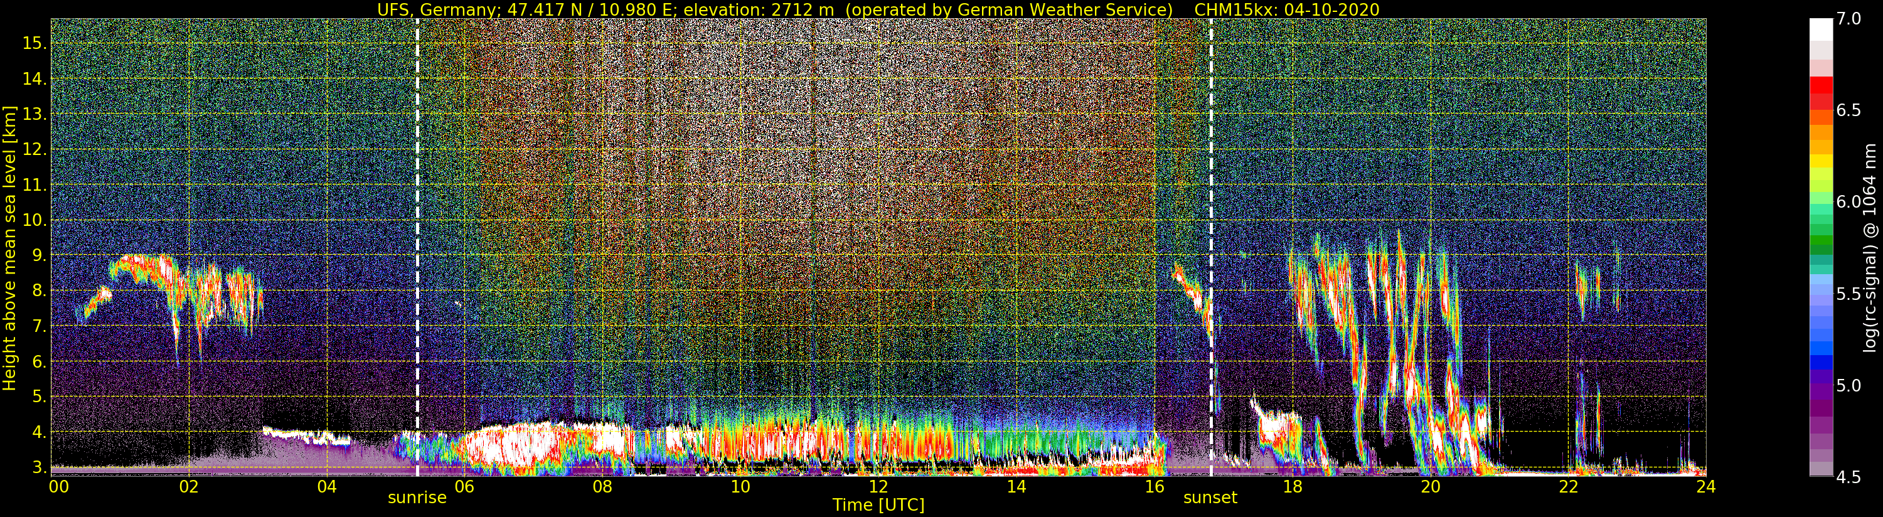1883x517 pixels.
Task: Select the 12 hour tick on the time axis
Action: [878, 486]
